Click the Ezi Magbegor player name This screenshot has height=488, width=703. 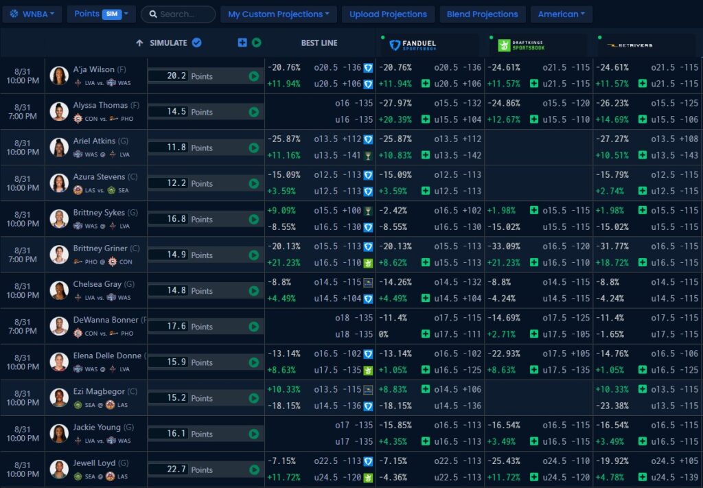[99, 392]
